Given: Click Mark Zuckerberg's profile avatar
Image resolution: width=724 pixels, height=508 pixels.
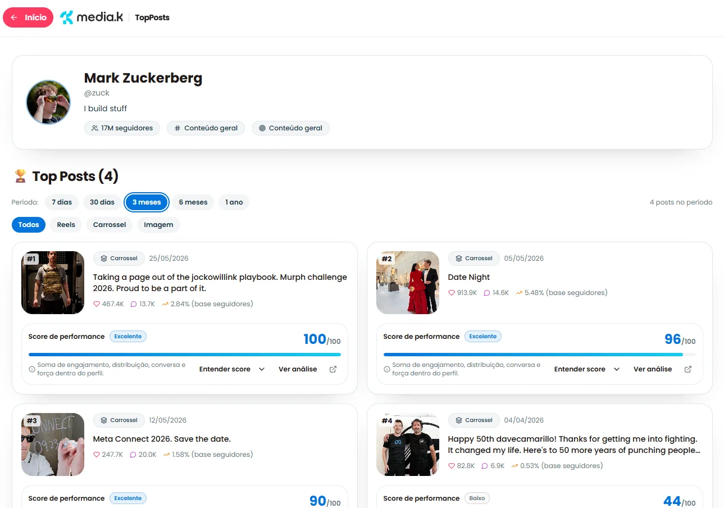Looking at the screenshot, I should pos(48,102).
